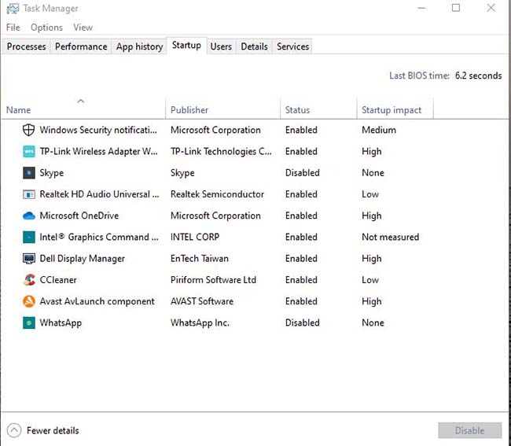Click publisher INTEL CORP
The height and width of the screenshot is (446, 511).
point(195,237)
